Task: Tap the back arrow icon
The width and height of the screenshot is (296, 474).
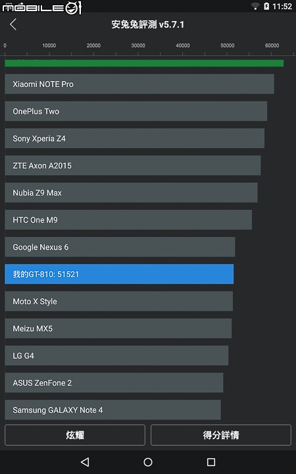Action: [x=13, y=24]
